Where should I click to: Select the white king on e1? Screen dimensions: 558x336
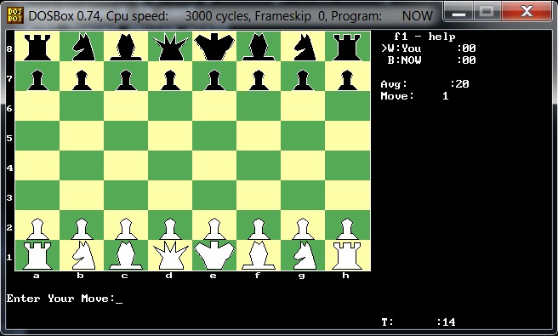point(214,255)
